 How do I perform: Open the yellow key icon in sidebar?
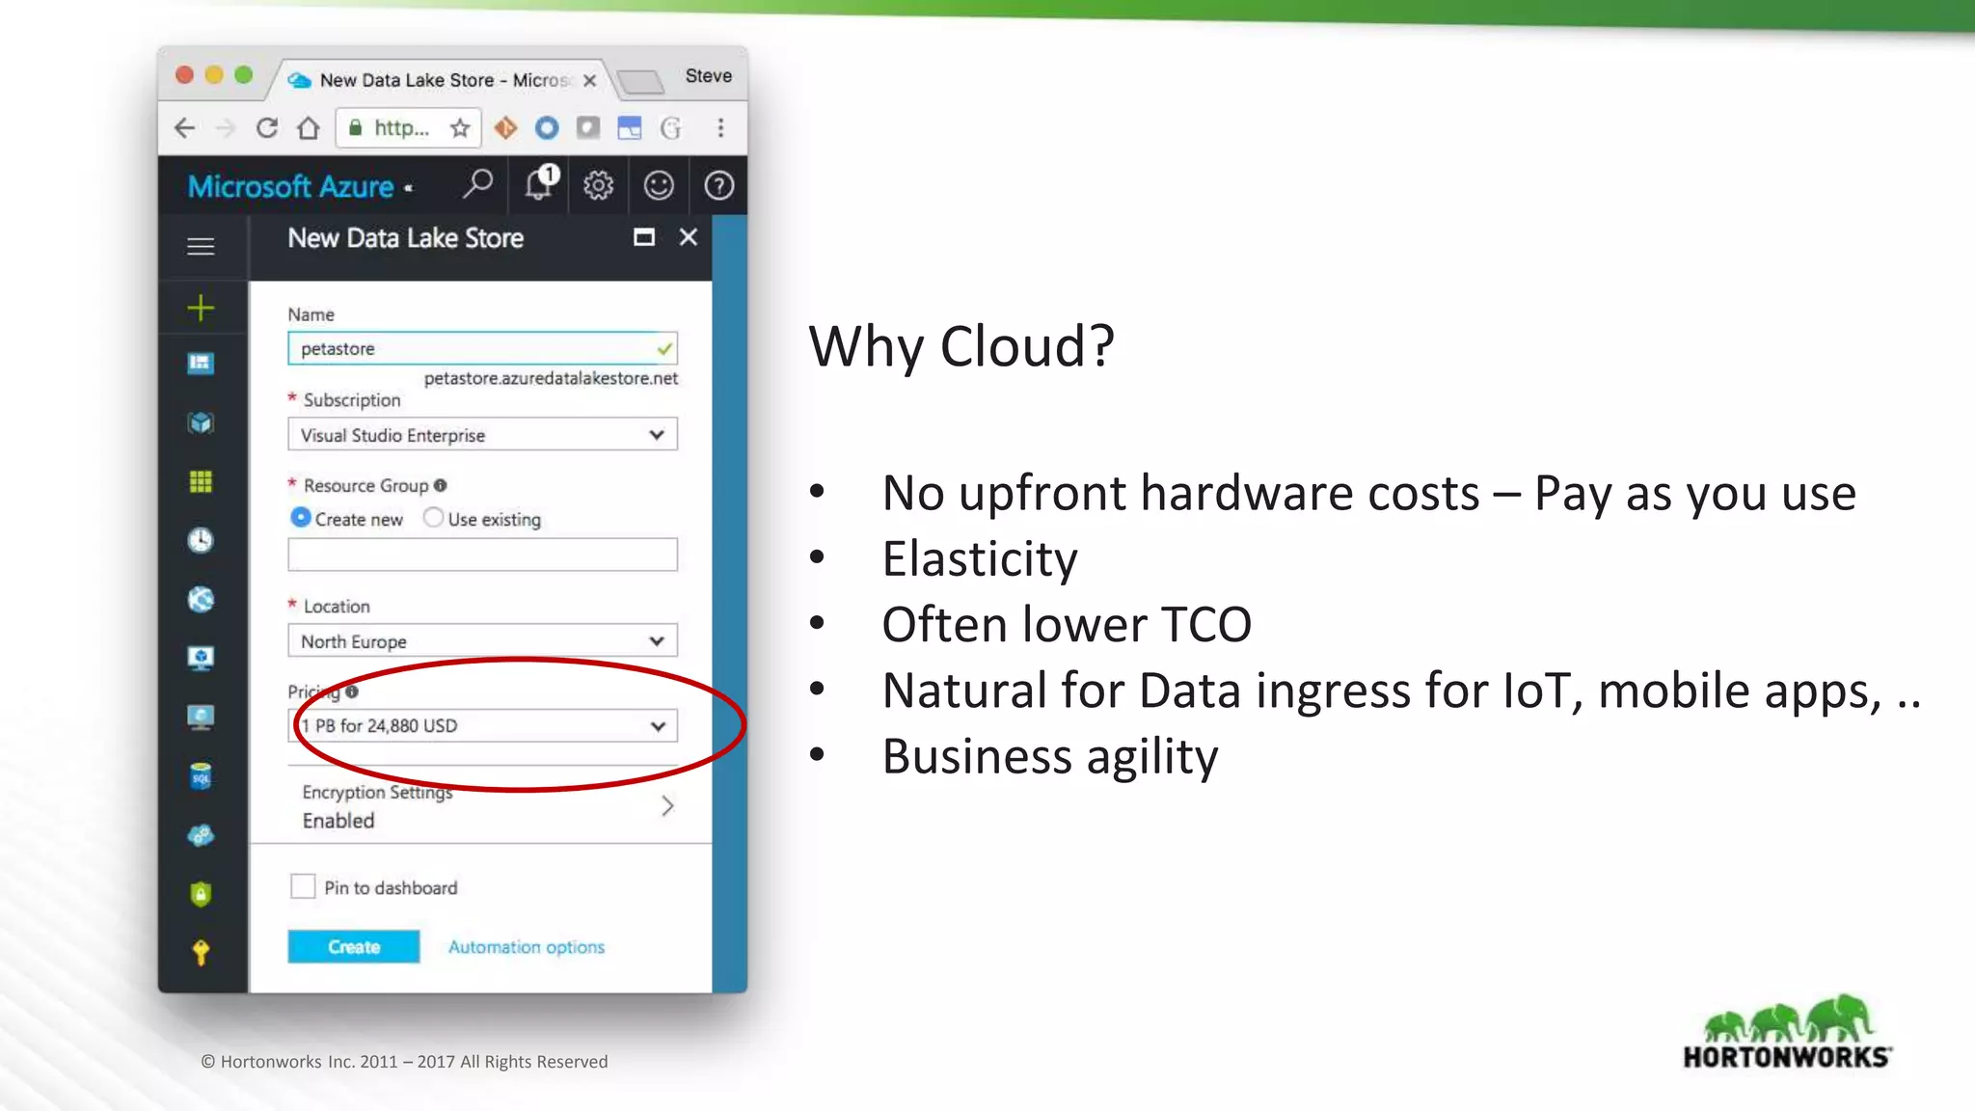[201, 953]
